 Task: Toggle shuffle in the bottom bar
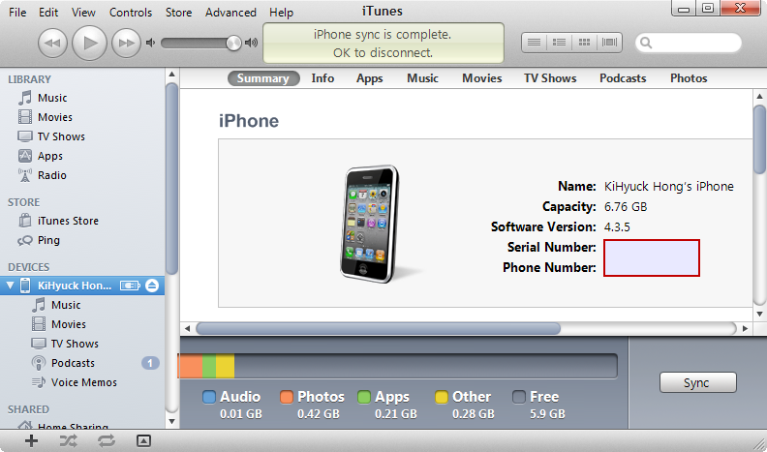coord(68,441)
